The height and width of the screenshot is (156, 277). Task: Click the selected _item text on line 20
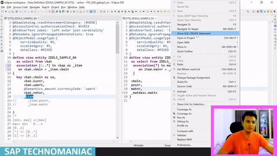click(29, 97)
